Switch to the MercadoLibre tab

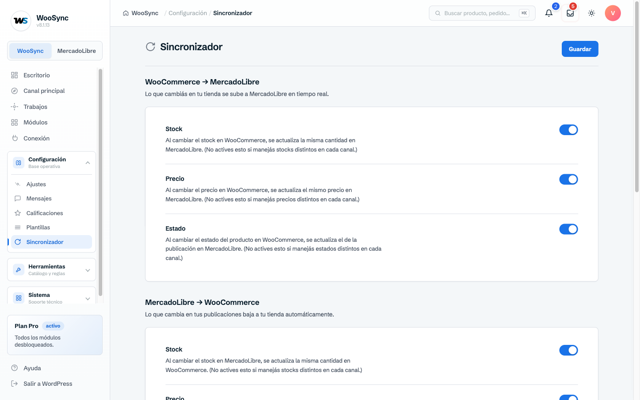click(x=76, y=51)
